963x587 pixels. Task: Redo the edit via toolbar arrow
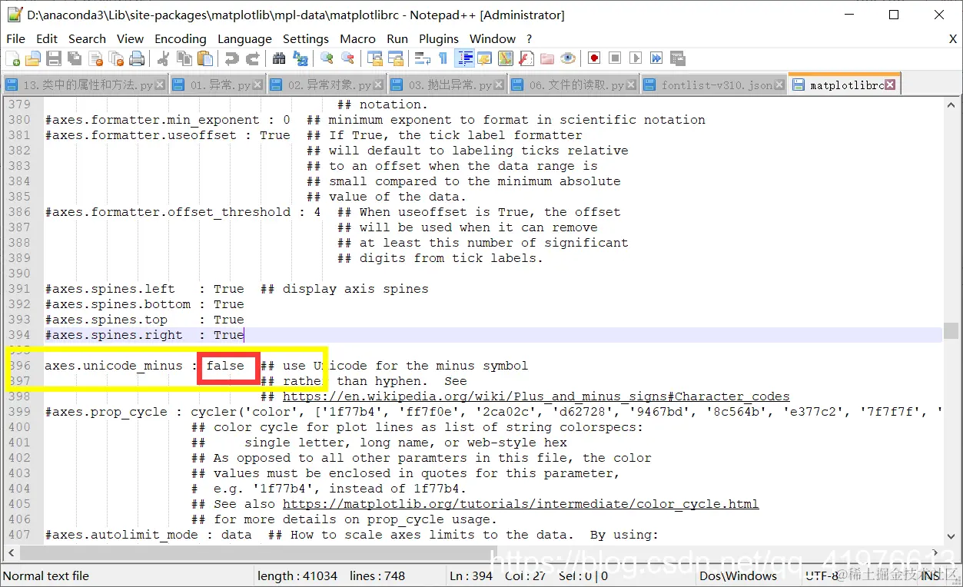[252, 58]
